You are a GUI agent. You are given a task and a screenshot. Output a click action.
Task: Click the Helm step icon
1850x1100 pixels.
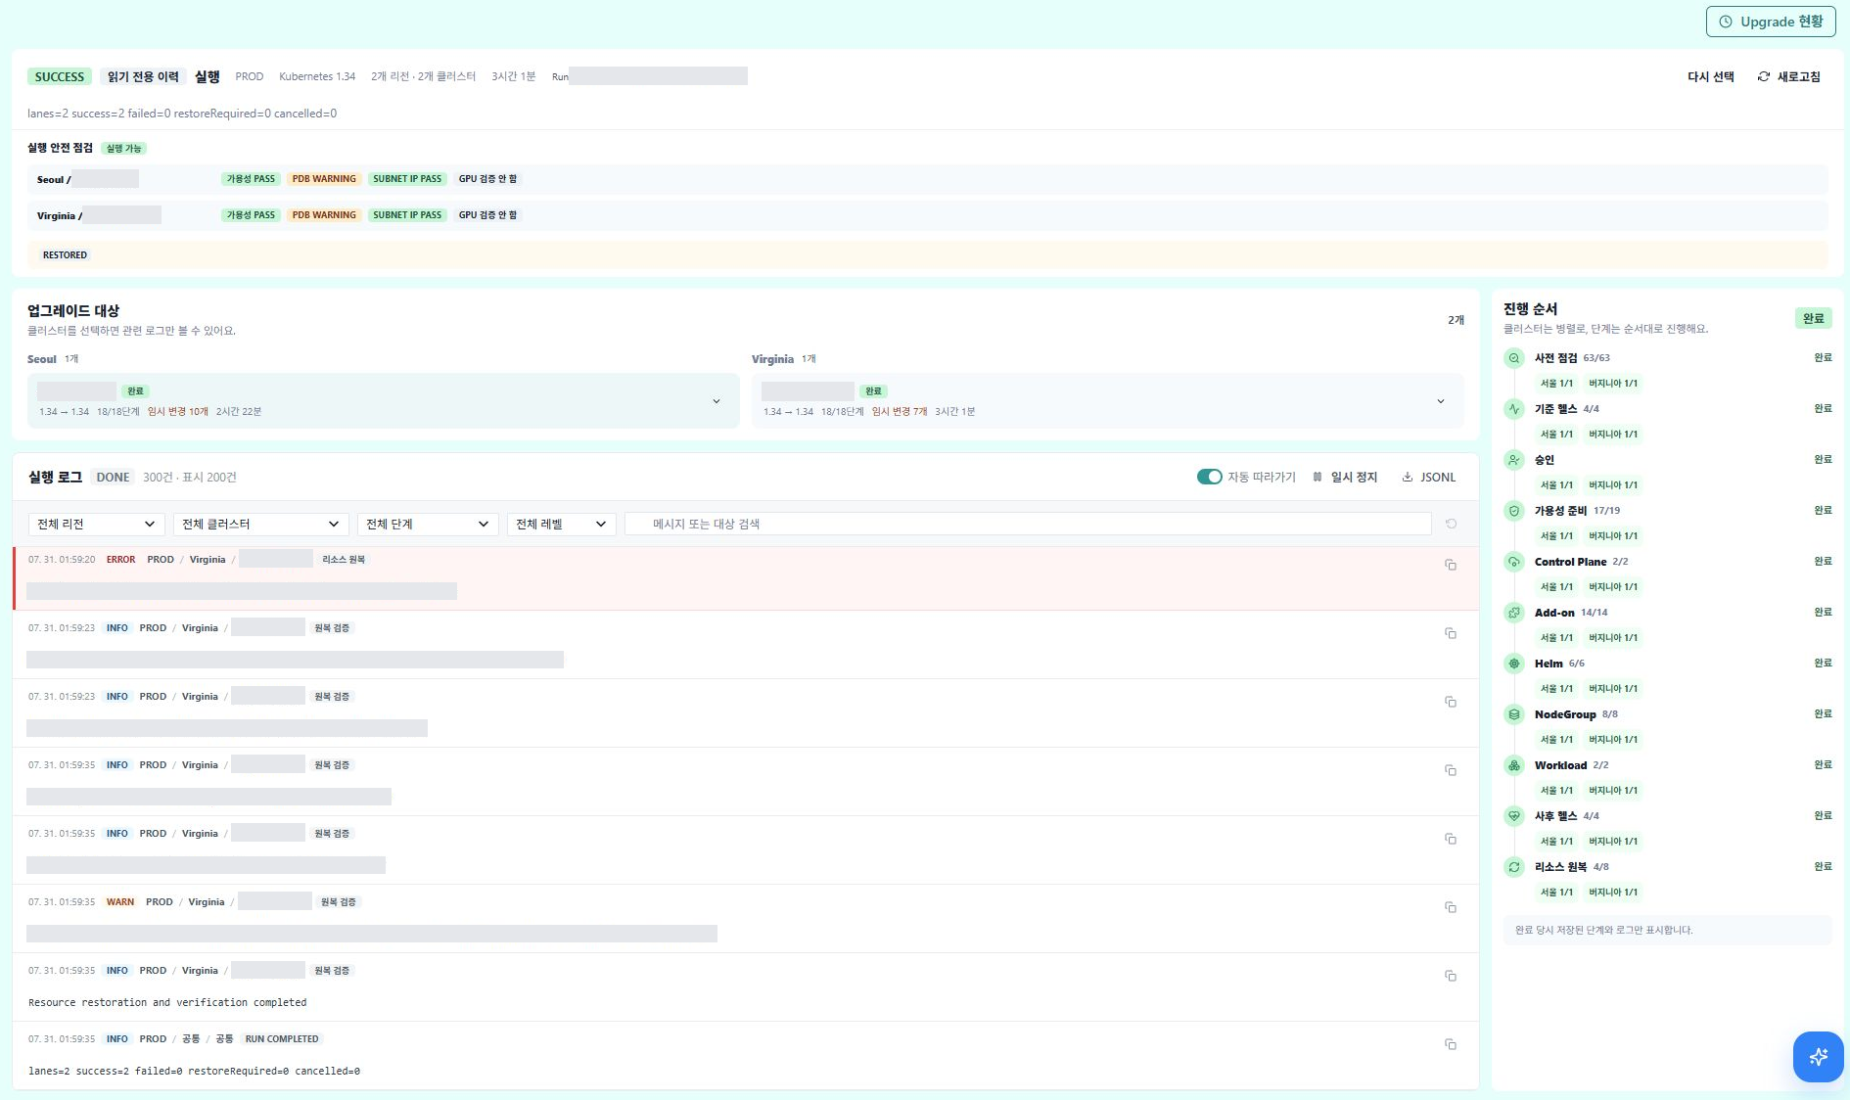(1514, 664)
